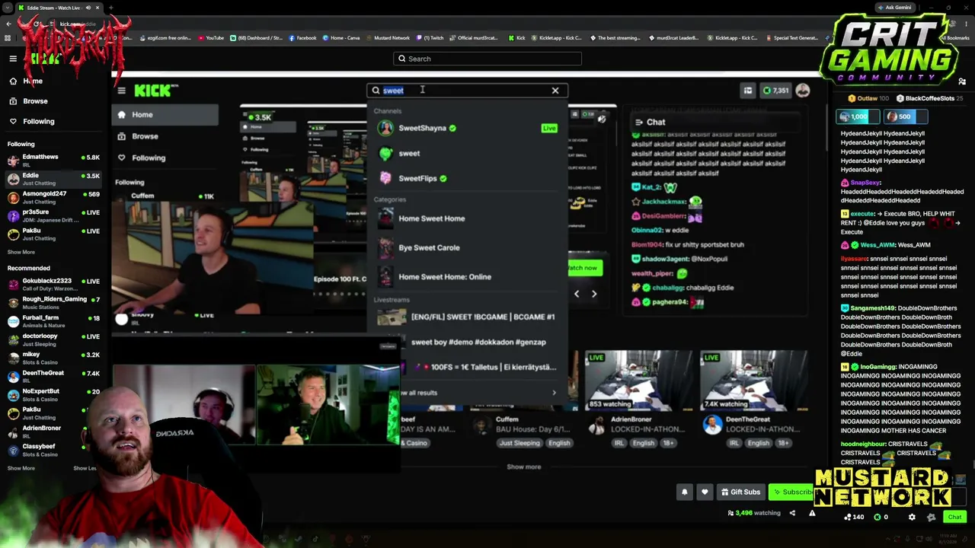Image resolution: width=975 pixels, height=548 pixels.
Task: Open the profile avatar menu in stream
Action: [803, 91]
